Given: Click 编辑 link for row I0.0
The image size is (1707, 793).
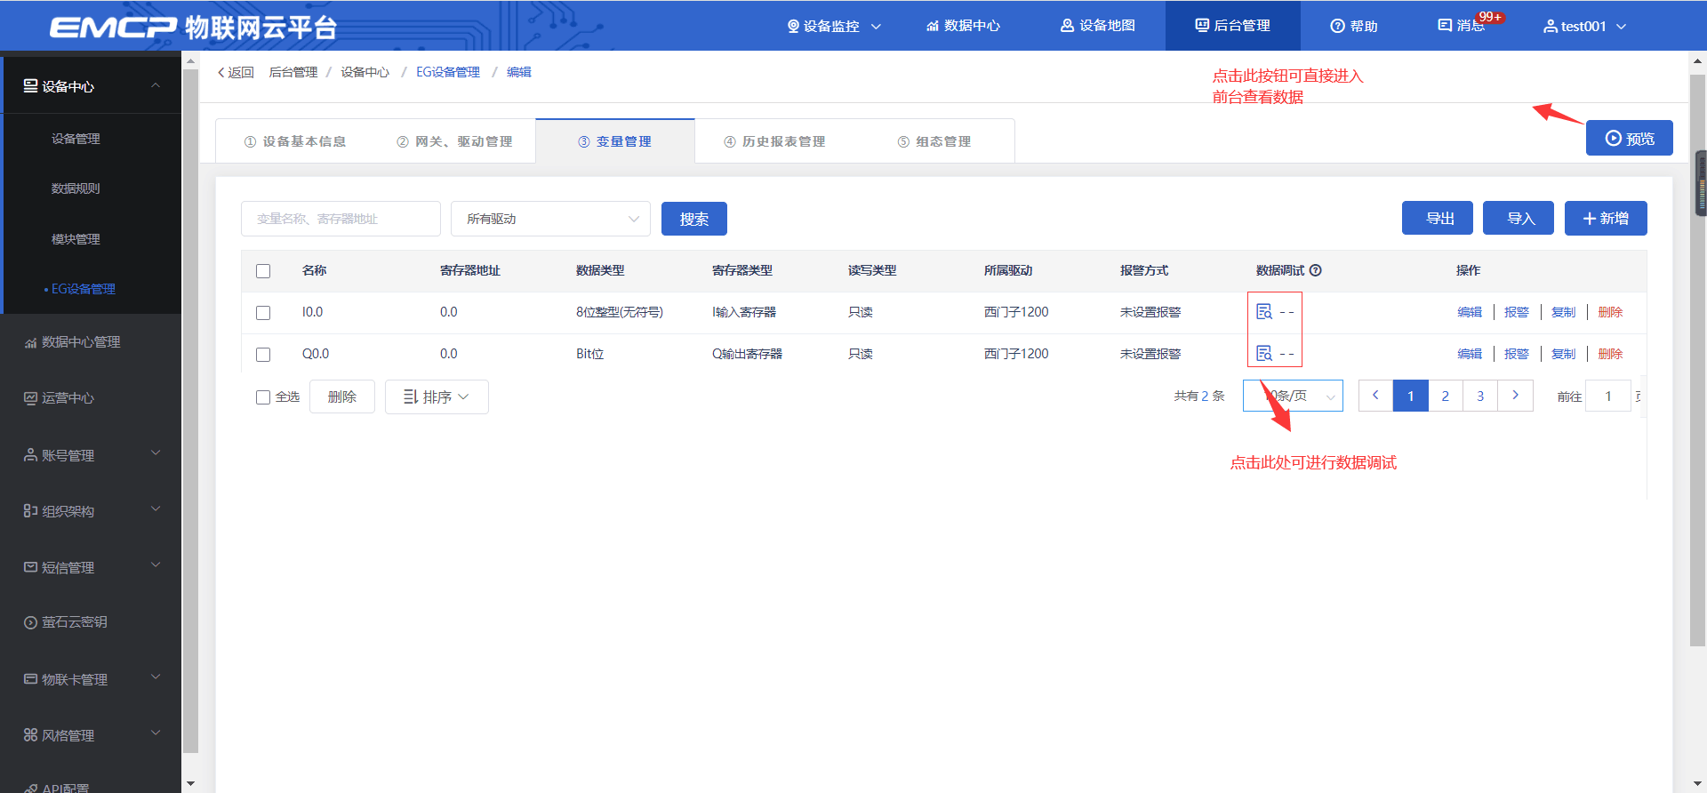Looking at the screenshot, I should click(1470, 312).
